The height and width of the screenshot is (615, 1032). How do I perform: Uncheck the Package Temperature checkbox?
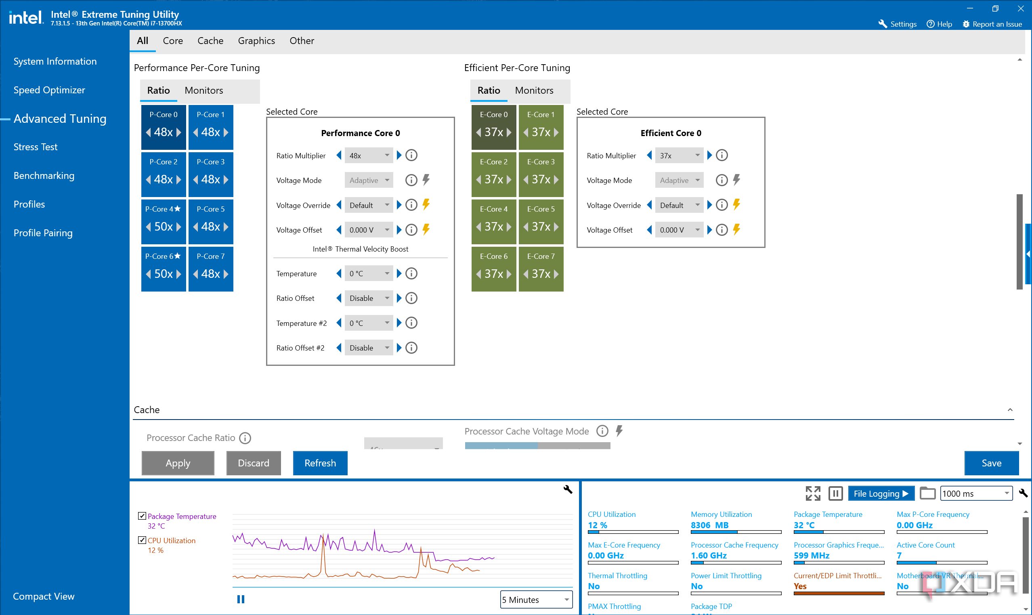[142, 516]
